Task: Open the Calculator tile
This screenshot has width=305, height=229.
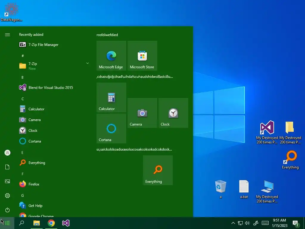Action: (111, 98)
